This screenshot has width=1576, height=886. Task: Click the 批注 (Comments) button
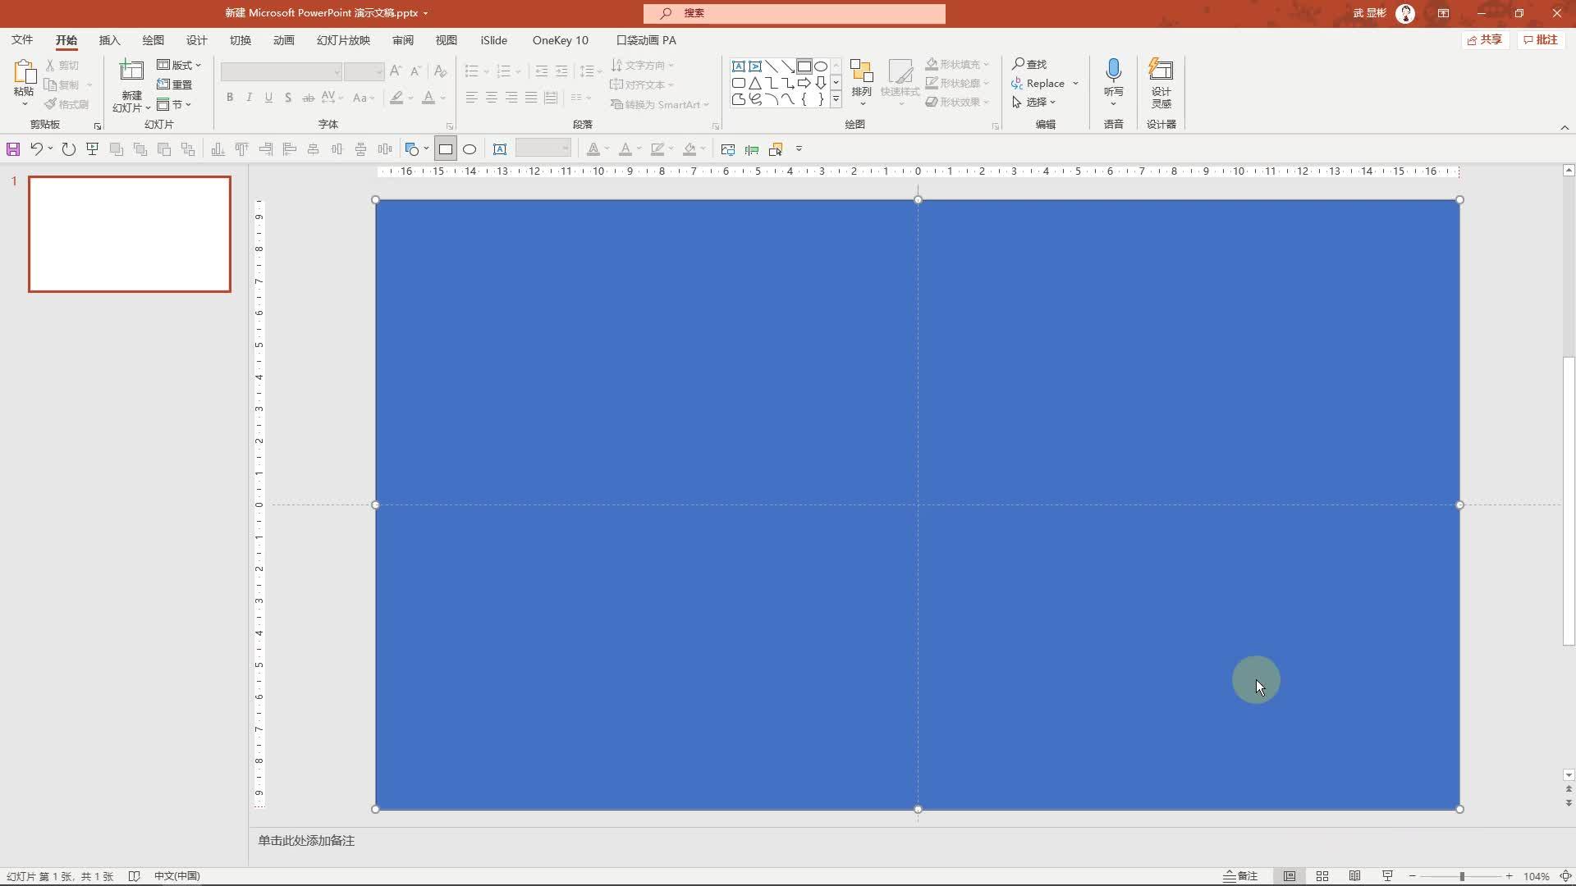click(x=1541, y=40)
